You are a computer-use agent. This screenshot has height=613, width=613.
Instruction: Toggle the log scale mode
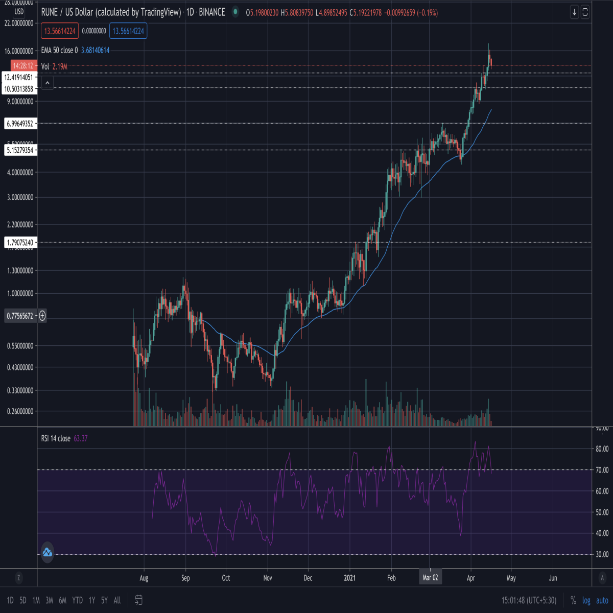[586, 600]
